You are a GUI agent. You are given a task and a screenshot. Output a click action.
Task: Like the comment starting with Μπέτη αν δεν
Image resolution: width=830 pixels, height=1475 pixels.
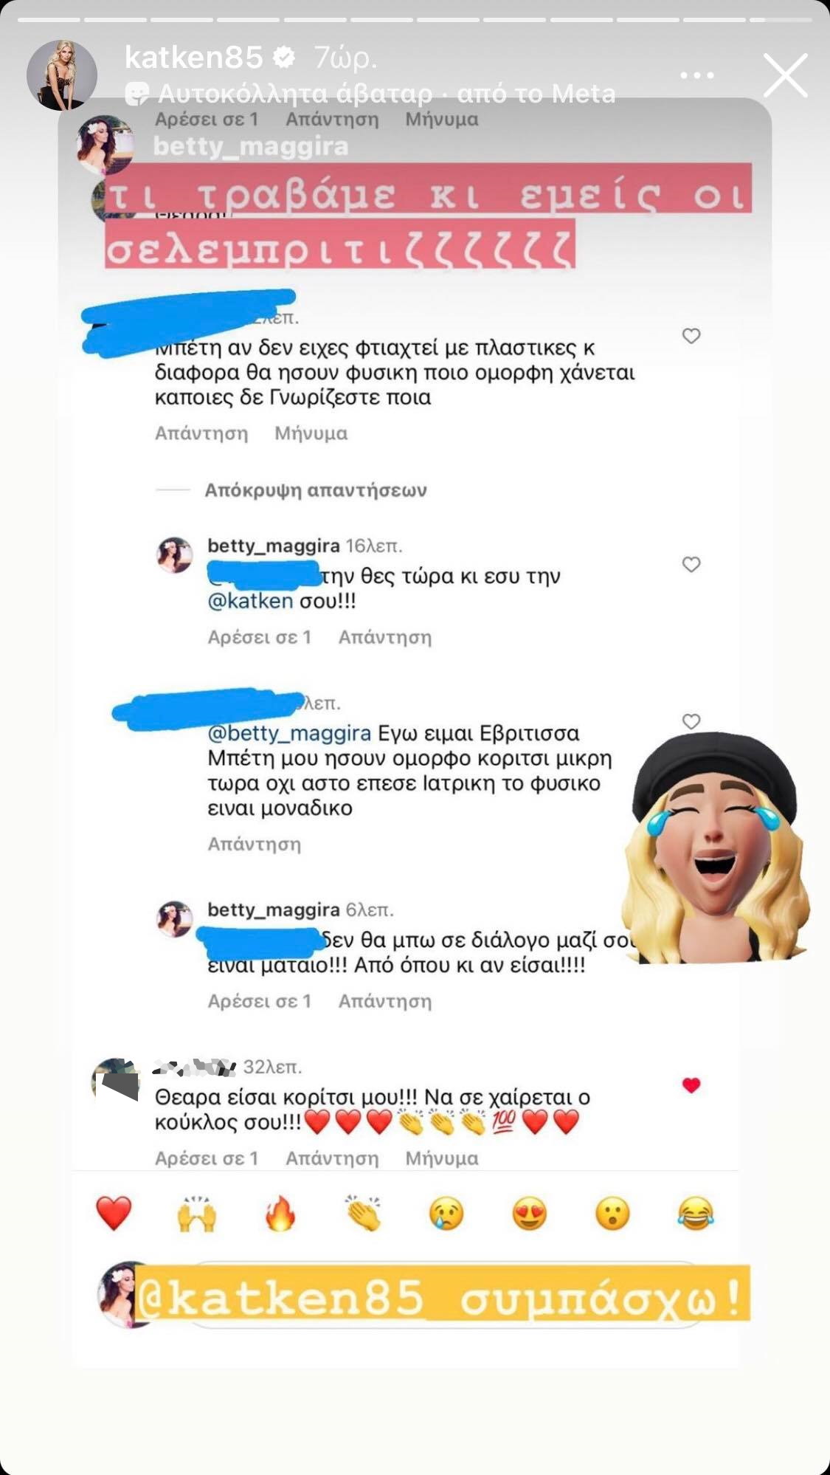(x=691, y=336)
